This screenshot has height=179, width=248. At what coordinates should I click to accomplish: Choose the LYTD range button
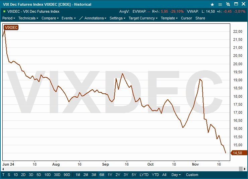pyautogui.click(x=144, y=175)
